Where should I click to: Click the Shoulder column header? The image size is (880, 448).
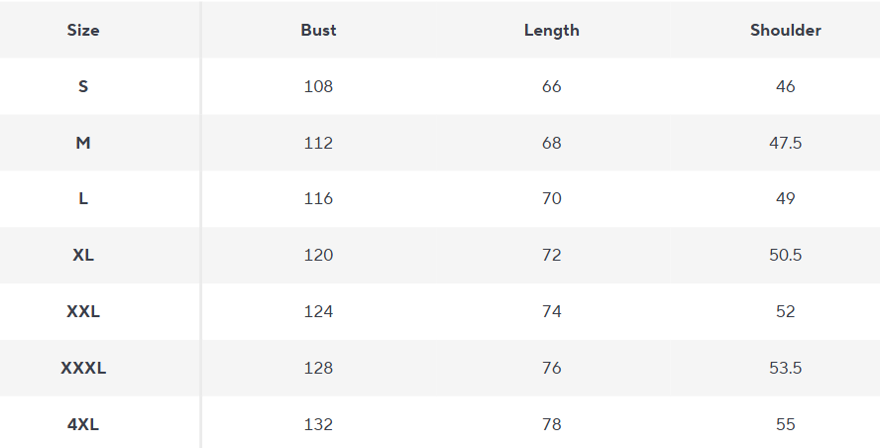785,30
